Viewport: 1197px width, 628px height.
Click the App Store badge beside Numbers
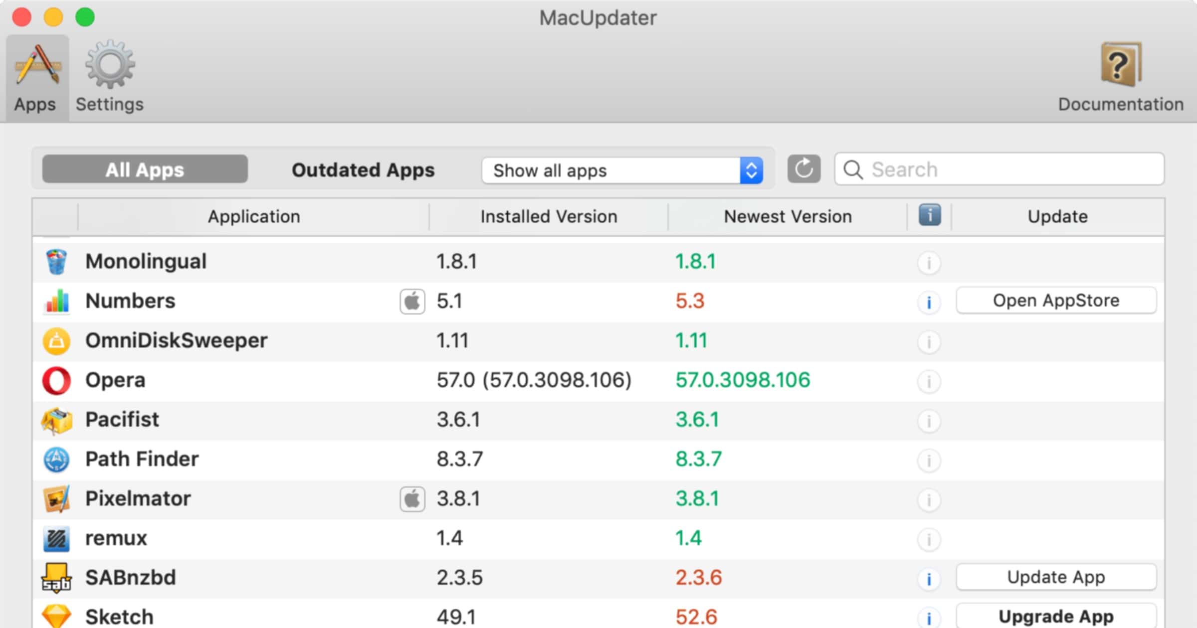(x=412, y=302)
